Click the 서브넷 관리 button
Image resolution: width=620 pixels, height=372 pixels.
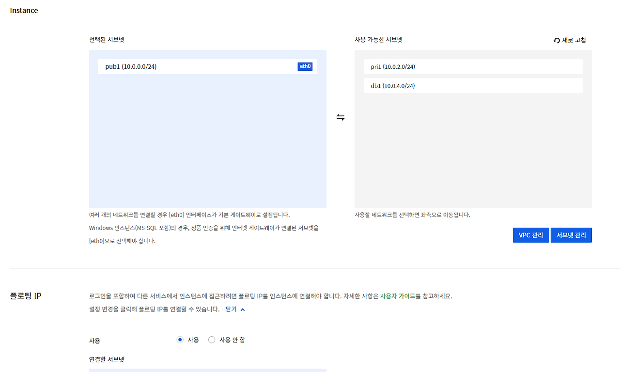tap(571, 235)
